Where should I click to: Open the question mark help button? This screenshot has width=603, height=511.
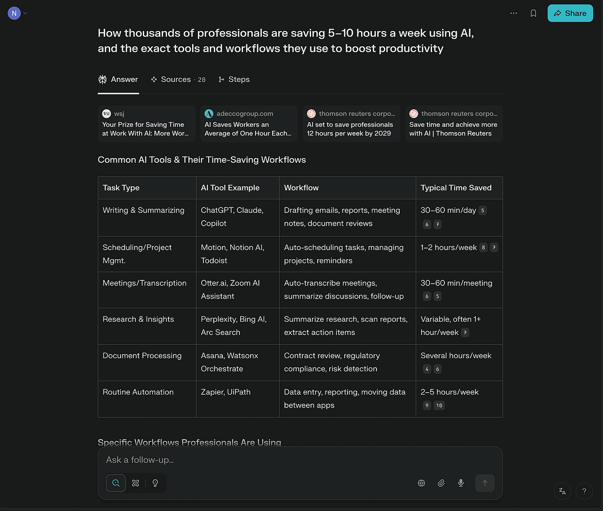(x=584, y=491)
